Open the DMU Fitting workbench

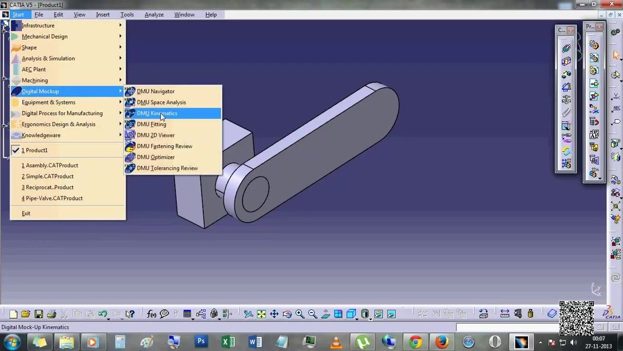point(173,124)
